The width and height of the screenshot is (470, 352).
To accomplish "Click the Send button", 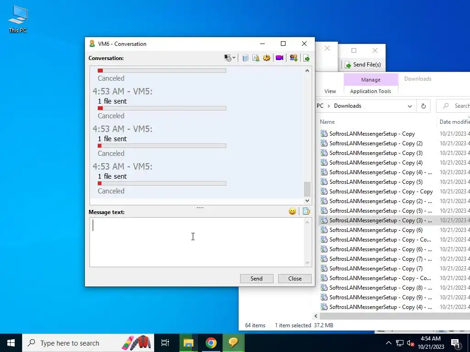I will [257, 278].
